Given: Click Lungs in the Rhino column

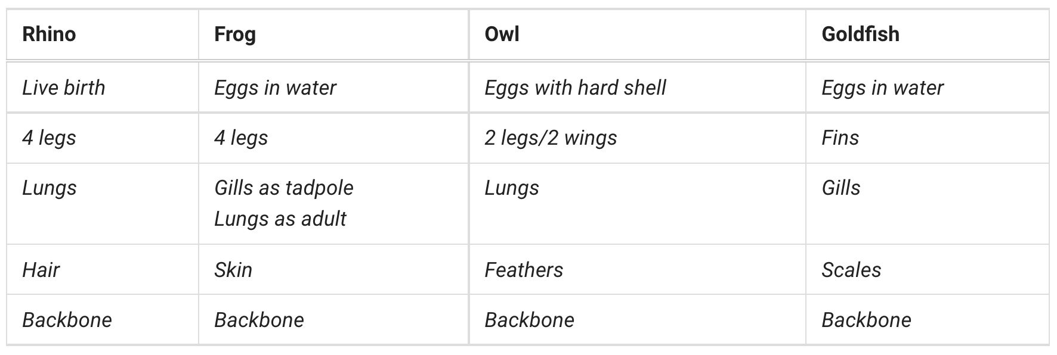Looking at the screenshot, I should pos(50,188).
